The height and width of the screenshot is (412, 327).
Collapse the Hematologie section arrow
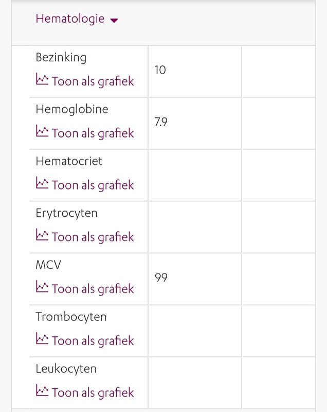[x=114, y=20]
